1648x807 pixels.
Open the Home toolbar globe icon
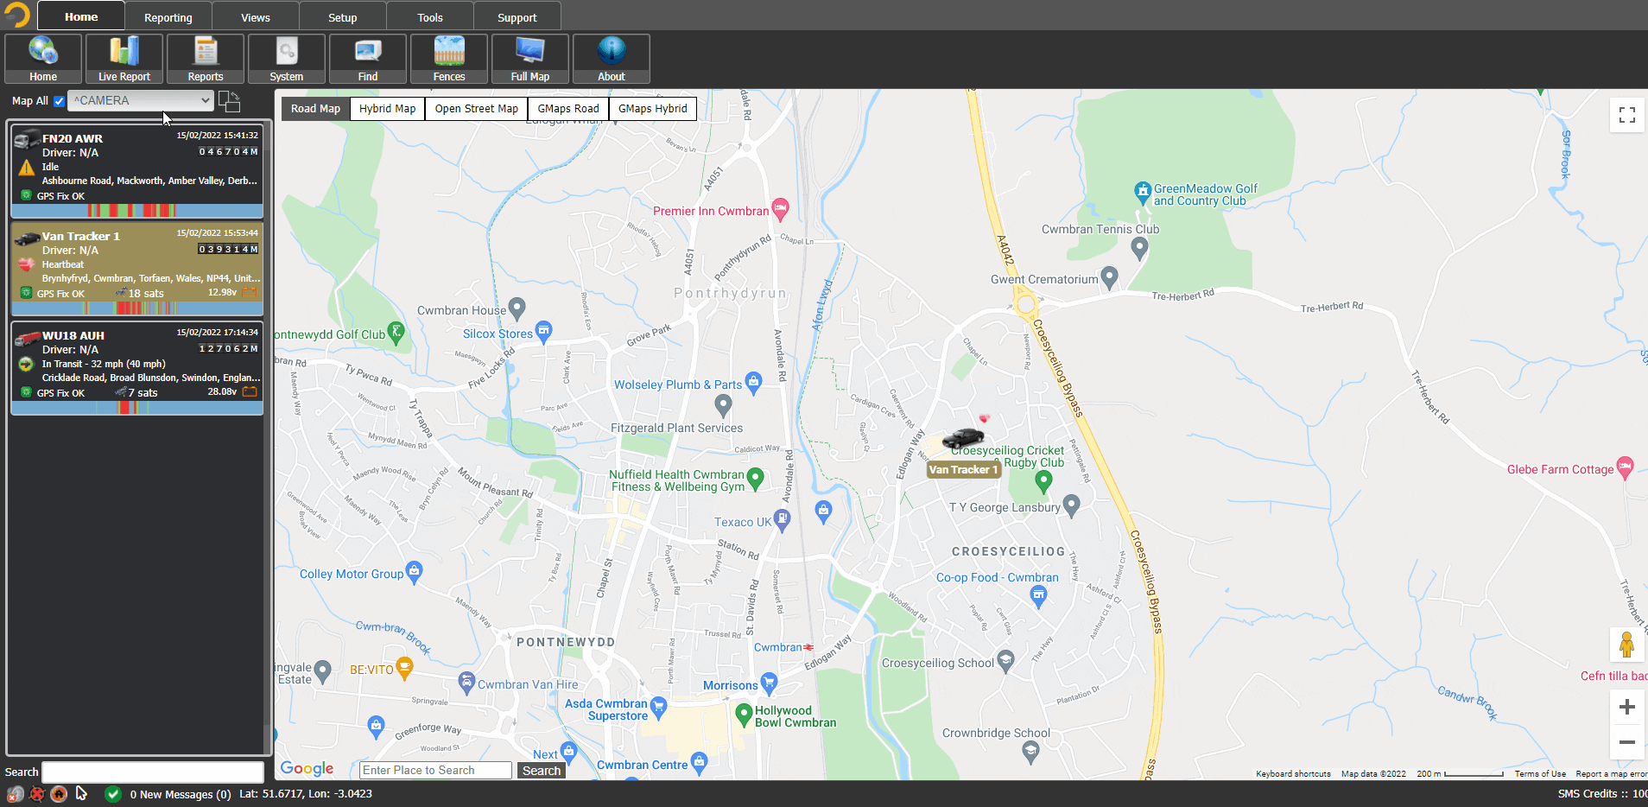(43, 59)
